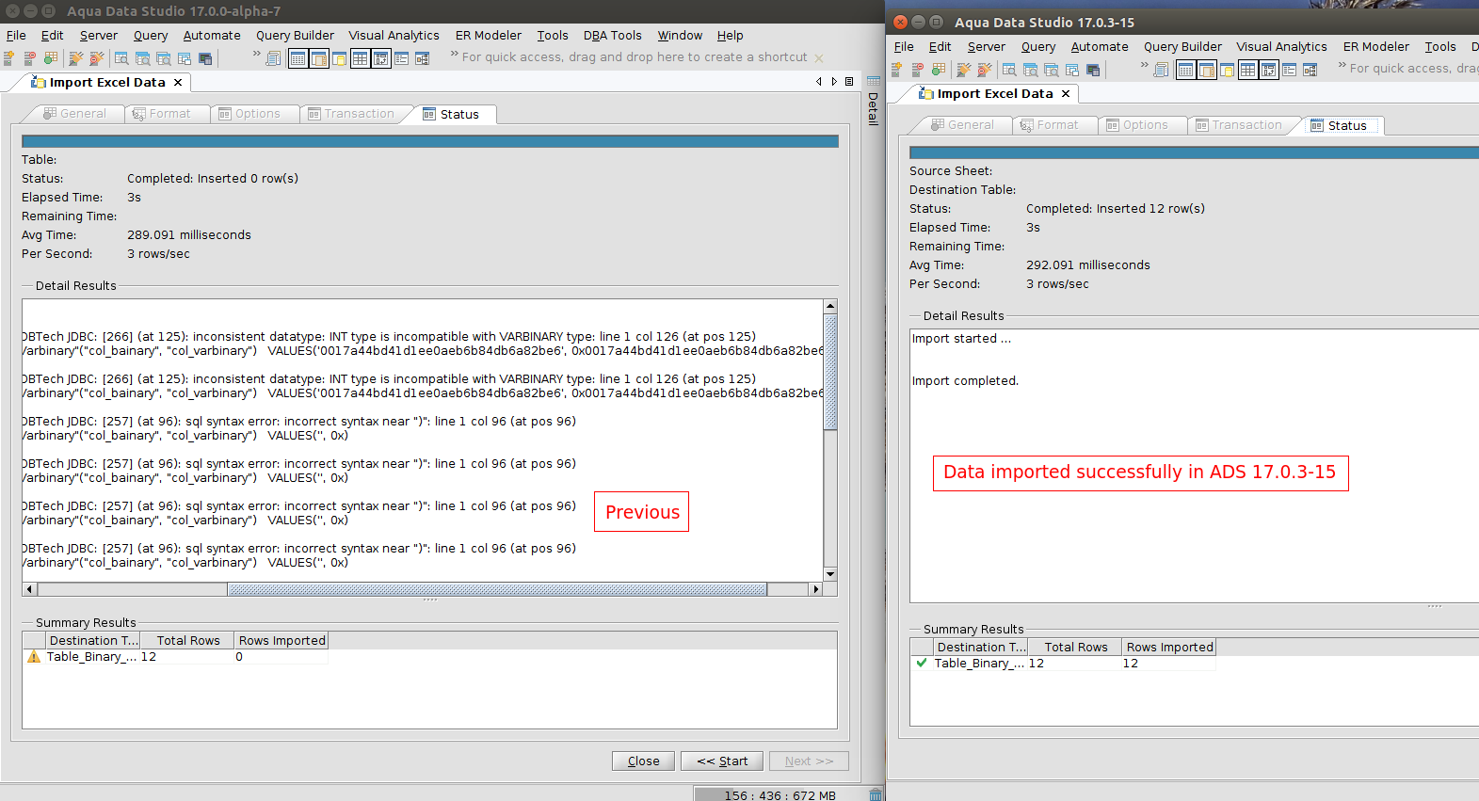Expand the quick access overflow chevron in 17.0.3-15 window
Screen dimensions: 1479x801
[x=1342, y=65]
